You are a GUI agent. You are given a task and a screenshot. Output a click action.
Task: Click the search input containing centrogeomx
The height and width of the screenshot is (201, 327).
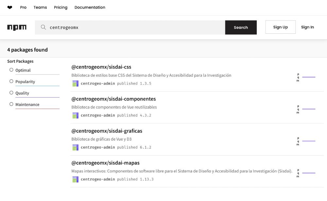click(130, 27)
